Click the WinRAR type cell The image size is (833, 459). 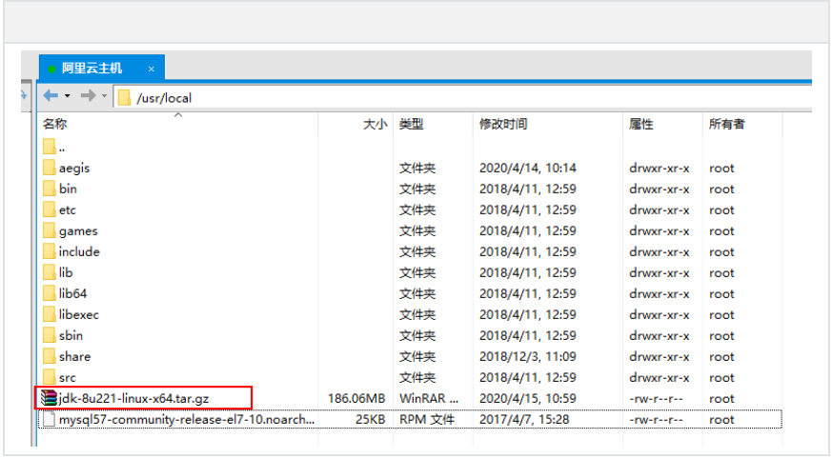click(x=429, y=398)
